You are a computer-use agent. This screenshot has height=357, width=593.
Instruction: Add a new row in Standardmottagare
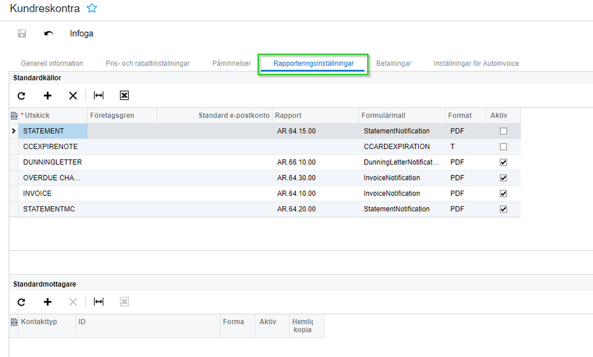coord(47,302)
